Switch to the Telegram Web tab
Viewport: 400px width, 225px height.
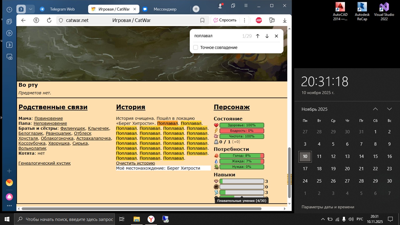(62, 9)
